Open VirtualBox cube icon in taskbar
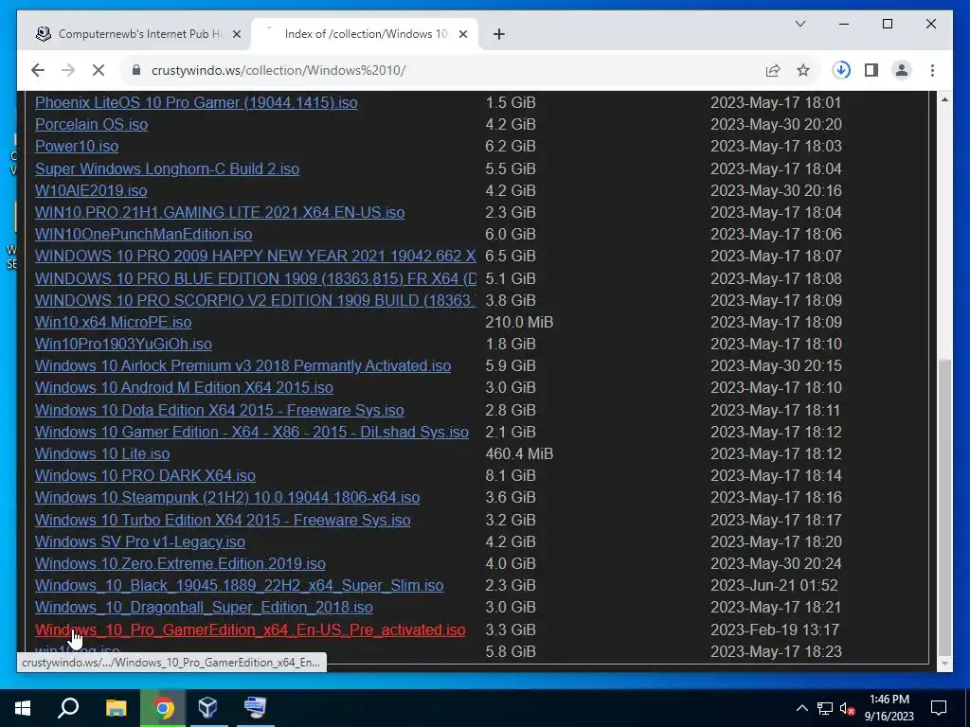 pyautogui.click(x=207, y=708)
